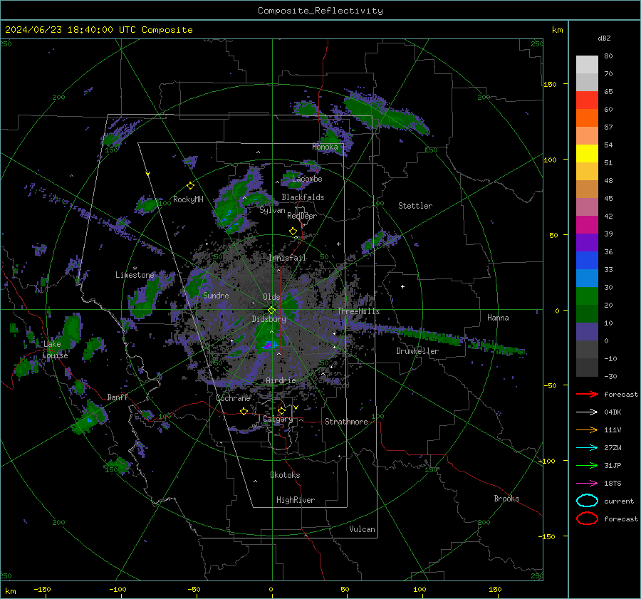Click the 'Calgary' map label
This screenshot has height=599, width=641.
(278, 419)
